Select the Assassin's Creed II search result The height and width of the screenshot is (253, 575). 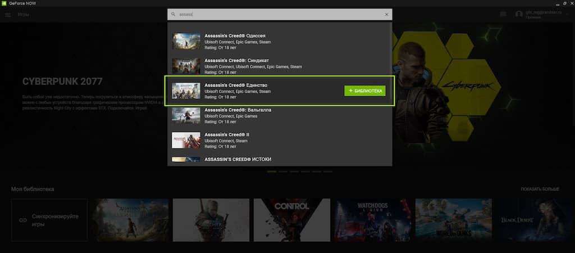[280, 140]
